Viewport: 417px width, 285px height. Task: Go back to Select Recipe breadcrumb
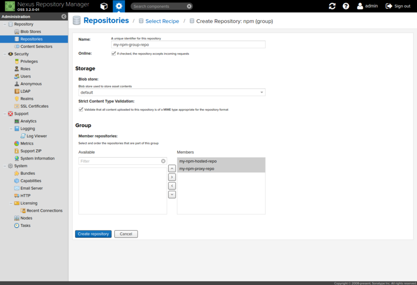pyautogui.click(x=162, y=21)
